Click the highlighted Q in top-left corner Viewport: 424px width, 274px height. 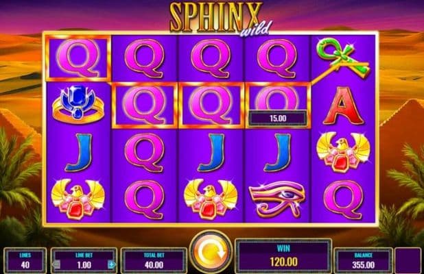78,58
